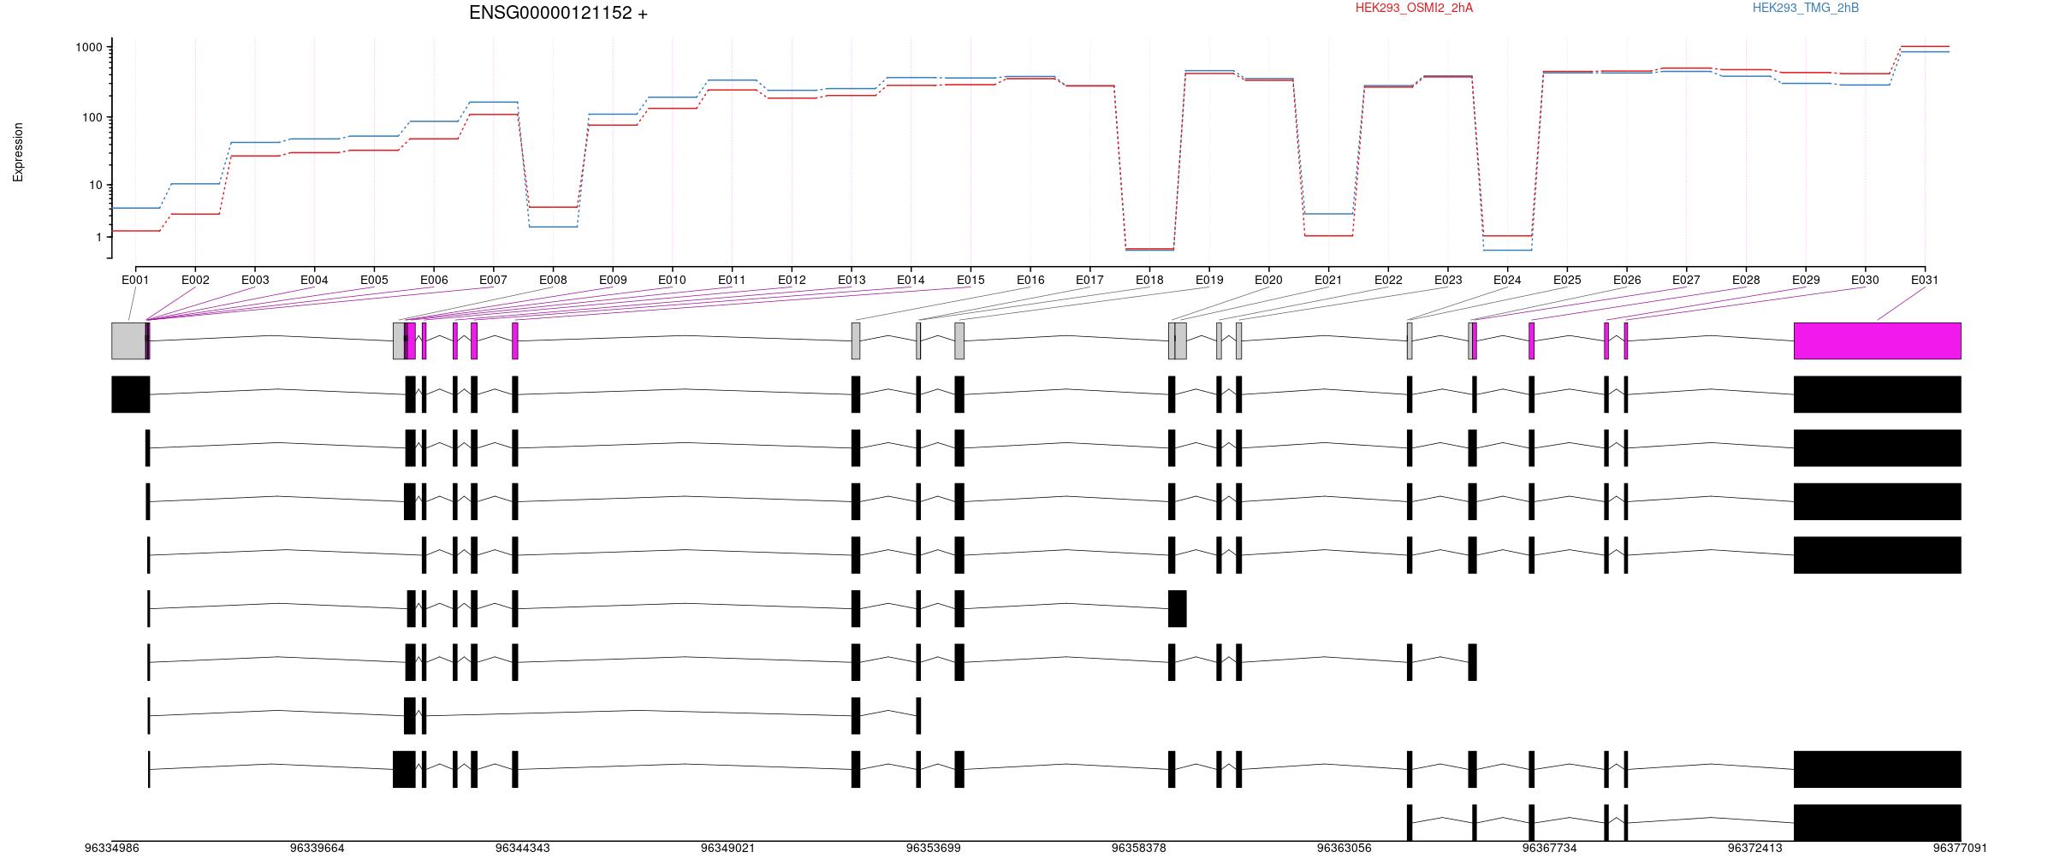Image resolution: width=2054 pixels, height=864 pixels.
Task: Click exon label E031
Action: [x=1925, y=280]
